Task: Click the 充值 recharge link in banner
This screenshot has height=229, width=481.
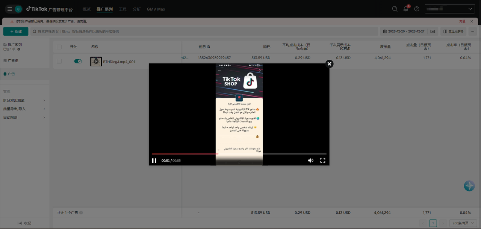Action: pyautogui.click(x=462, y=21)
